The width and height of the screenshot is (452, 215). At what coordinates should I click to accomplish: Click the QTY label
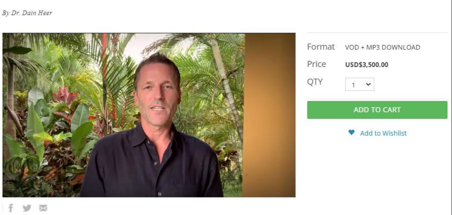pos(315,82)
